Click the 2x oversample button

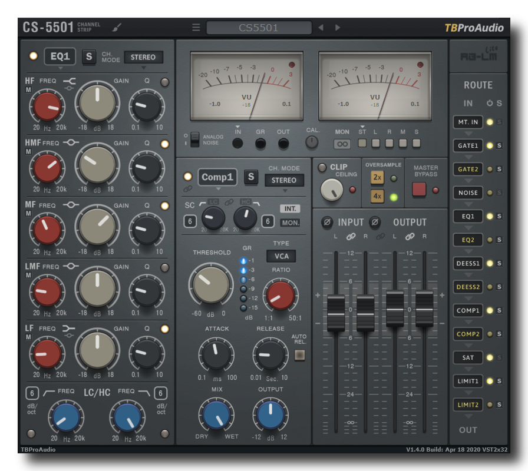click(x=377, y=177)
